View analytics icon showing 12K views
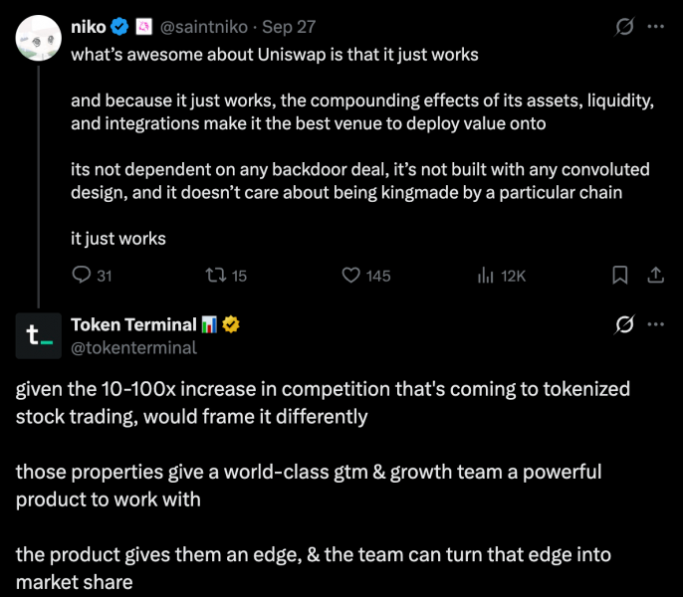Screen dimensions: 683x597 click(x=485, y=276)
